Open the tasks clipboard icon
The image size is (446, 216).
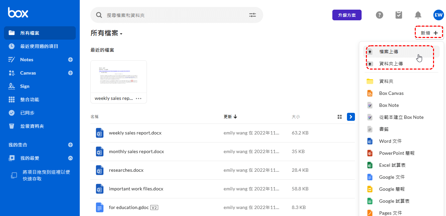pos(399,15)
